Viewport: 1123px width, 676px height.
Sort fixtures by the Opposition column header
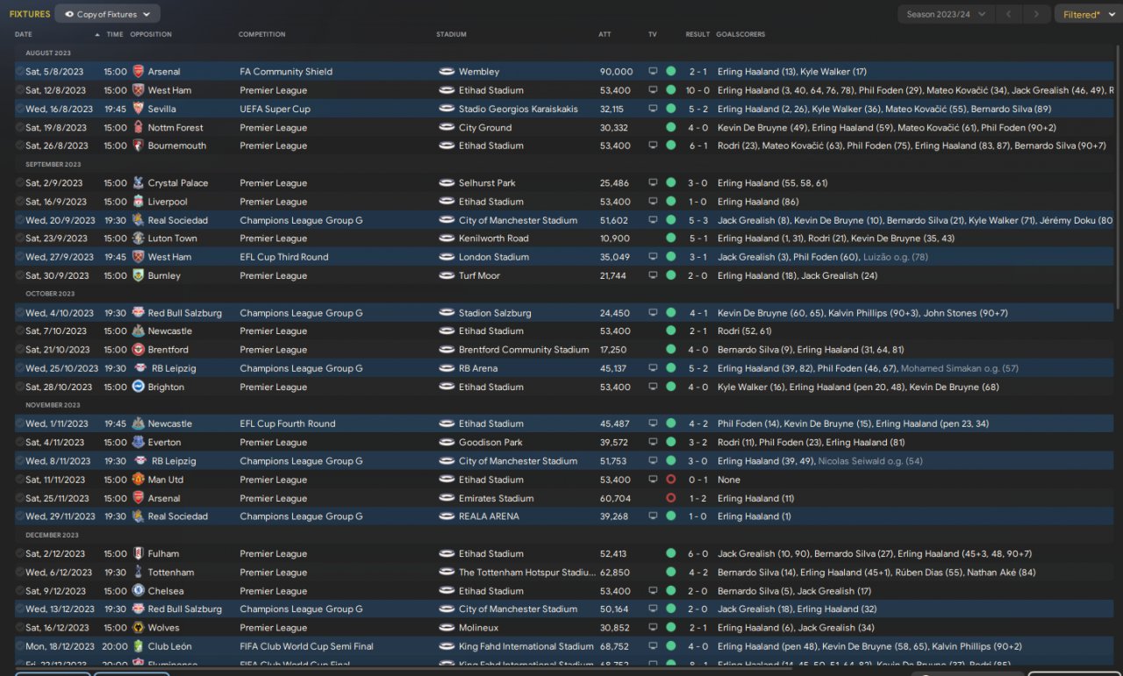(151, 34)
